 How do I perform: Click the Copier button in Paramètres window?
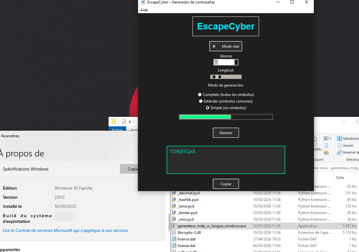pyautogui.click(x=129, y=169)
